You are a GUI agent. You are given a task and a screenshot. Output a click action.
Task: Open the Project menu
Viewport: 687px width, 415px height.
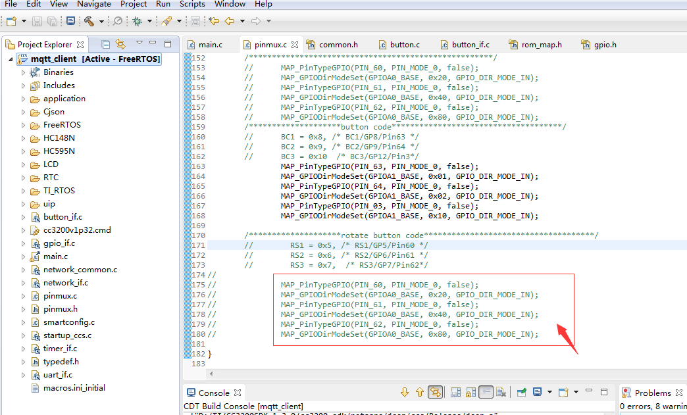click(x=134, y=4)
